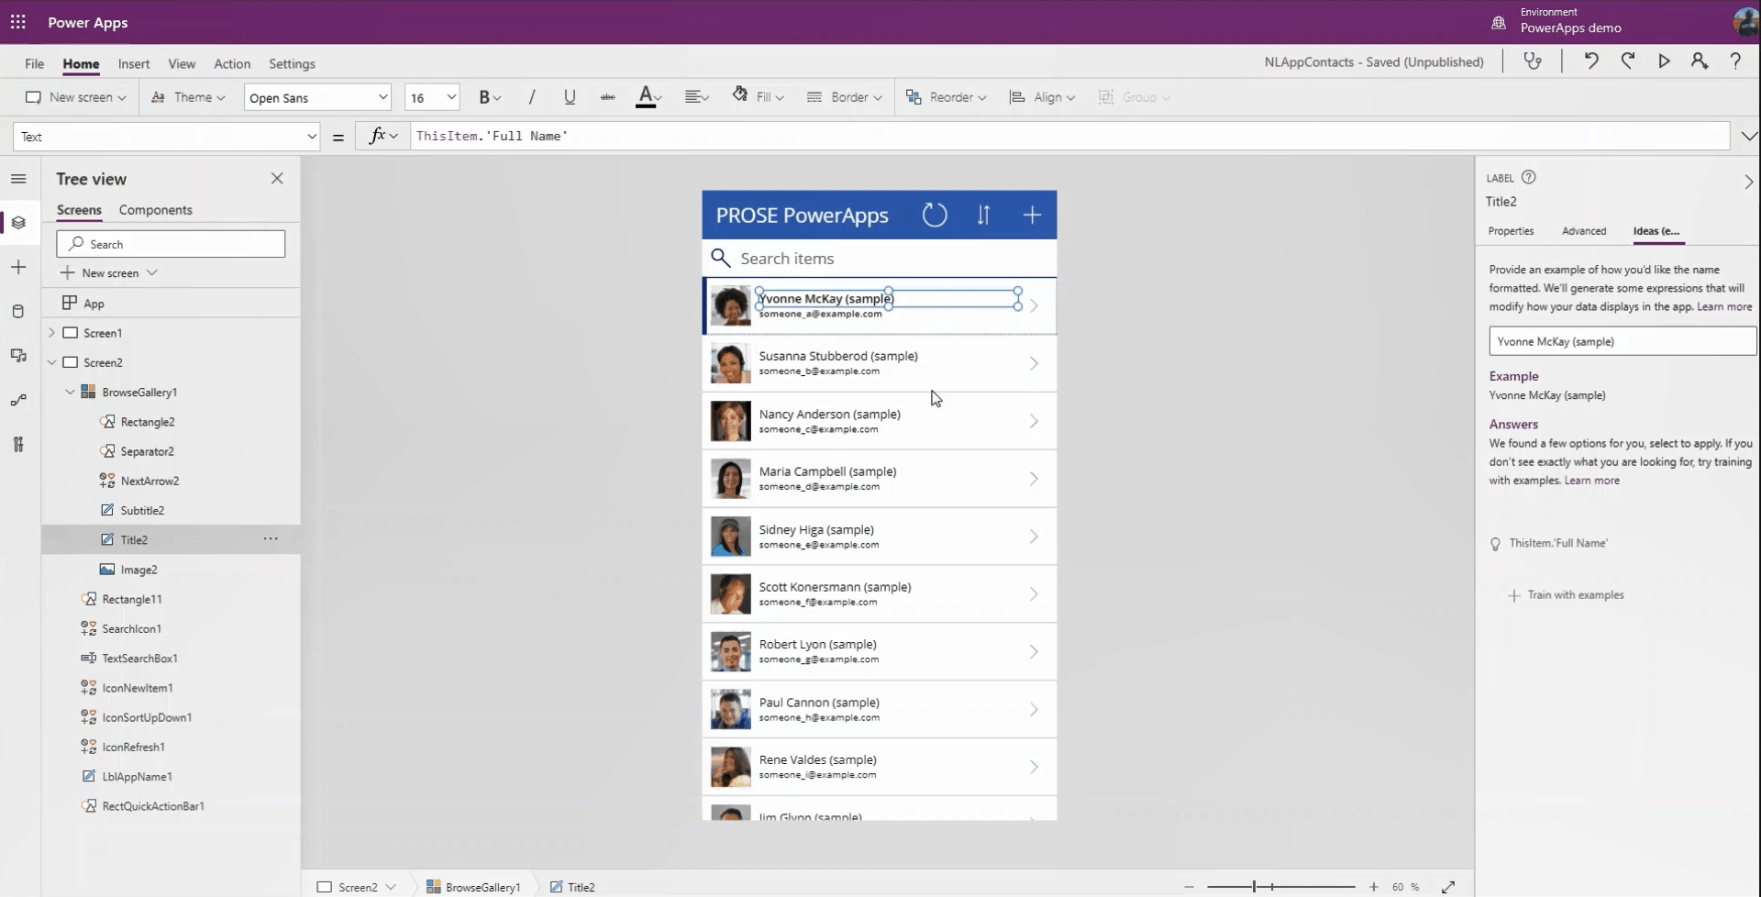Expand the Screen1 tree node
The height and width of the screenshot is (897, 1761).
(x=53, y=332)
